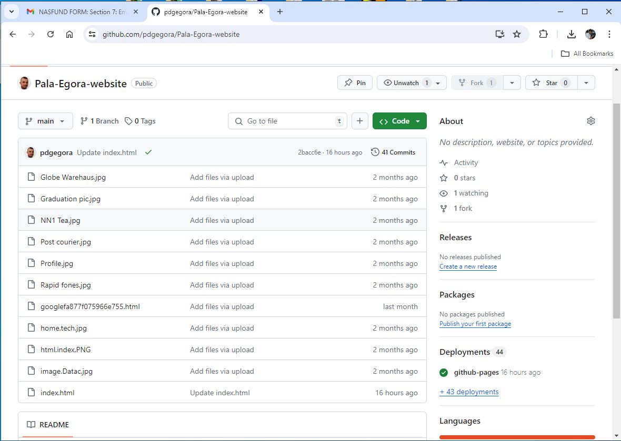The width and height of the screenshot is (621, 441).
Task: Open the Extensions puzzle icon
Action: (x=543, y=34)
